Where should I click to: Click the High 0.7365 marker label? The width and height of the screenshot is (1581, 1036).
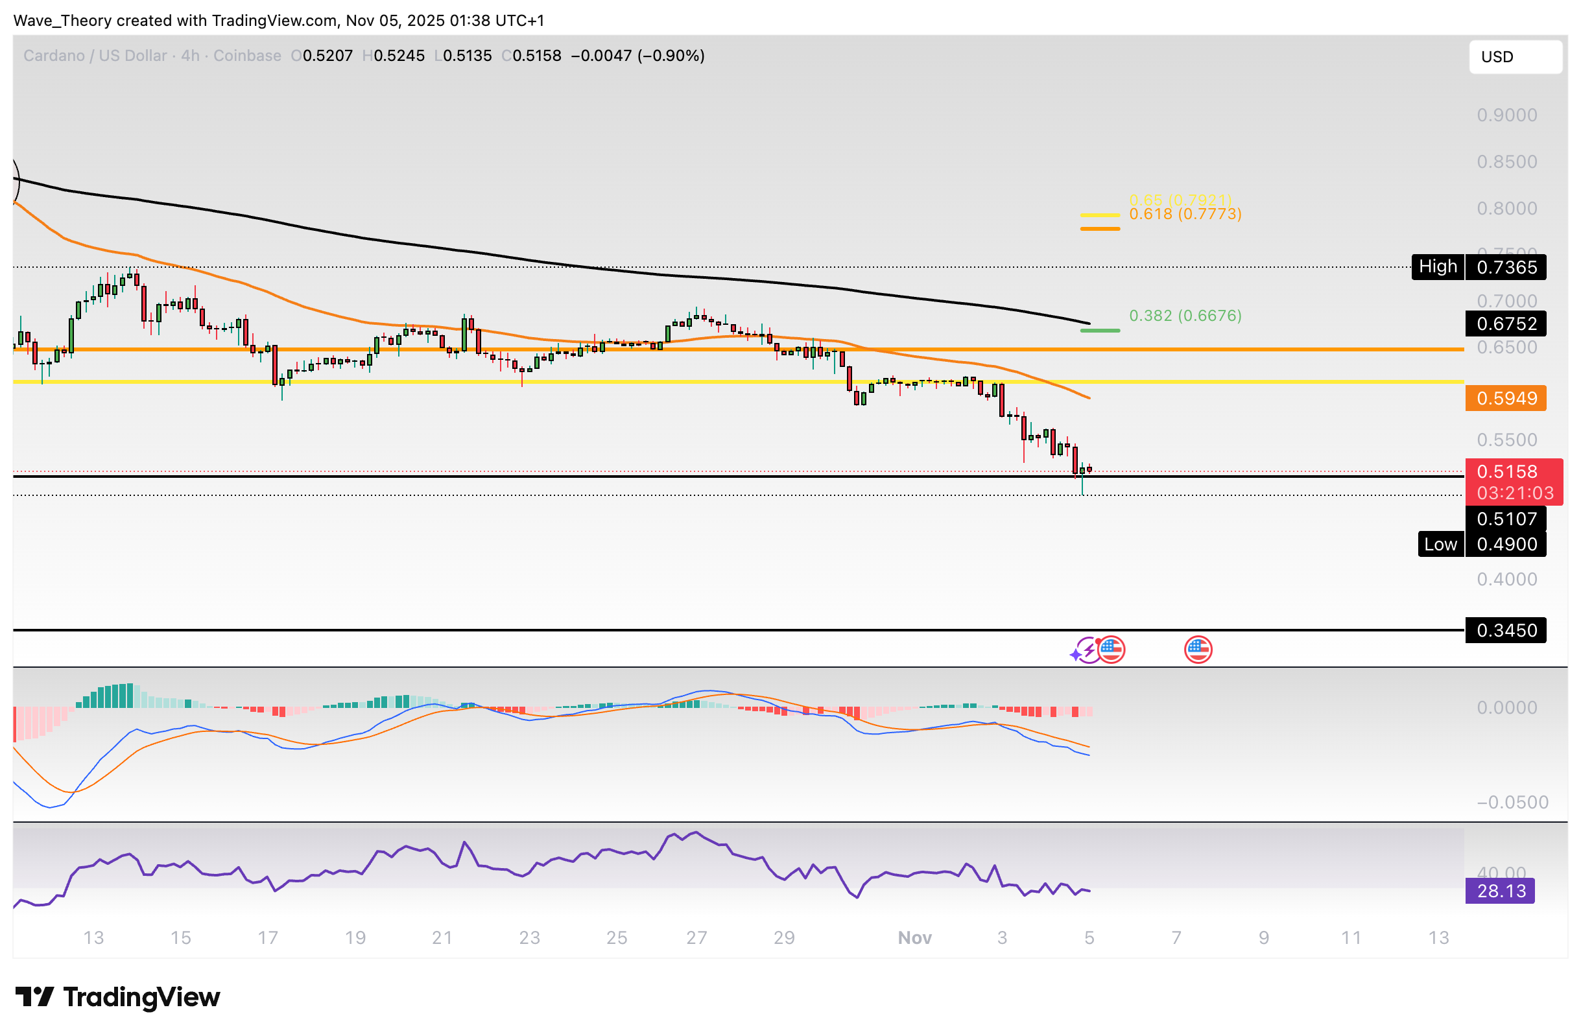tap(1437, 267)
